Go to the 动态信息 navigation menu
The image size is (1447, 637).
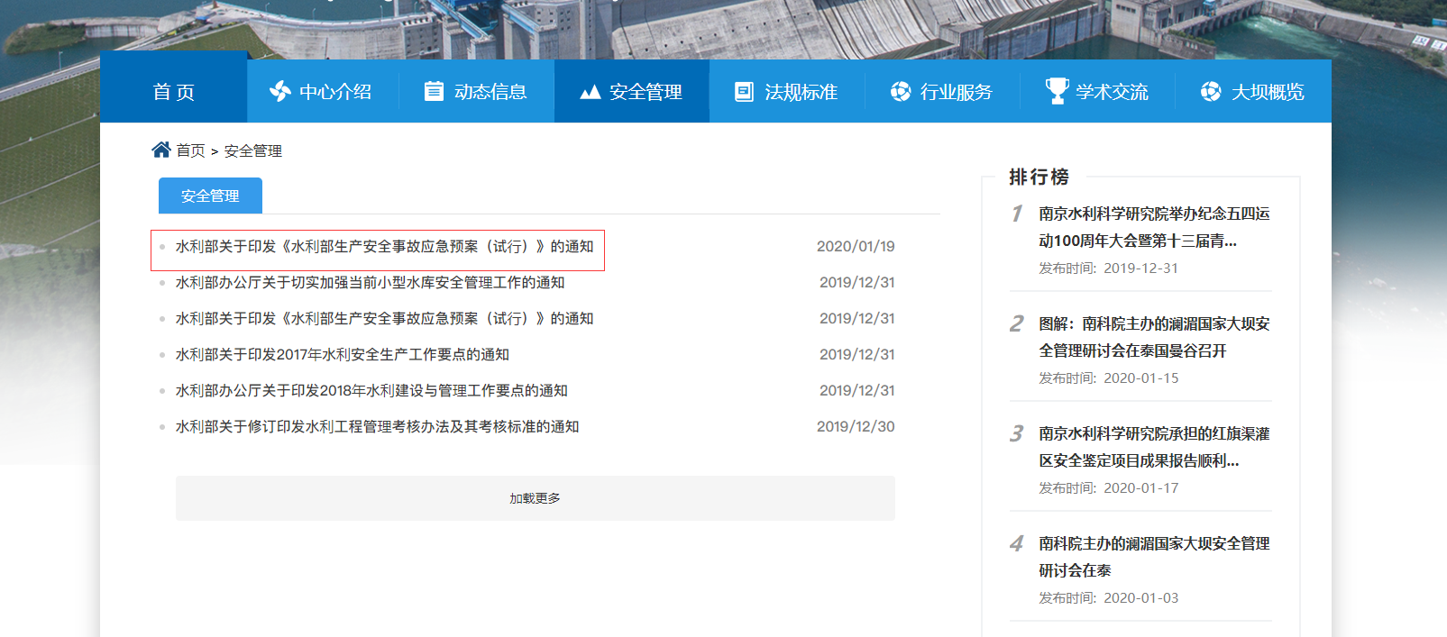click(x=490, y=92)
